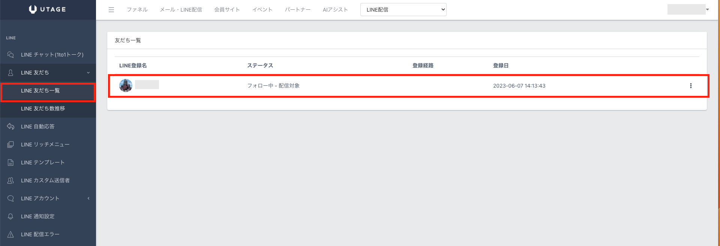Click the hamburger menu icon

(x=111, y=10)
